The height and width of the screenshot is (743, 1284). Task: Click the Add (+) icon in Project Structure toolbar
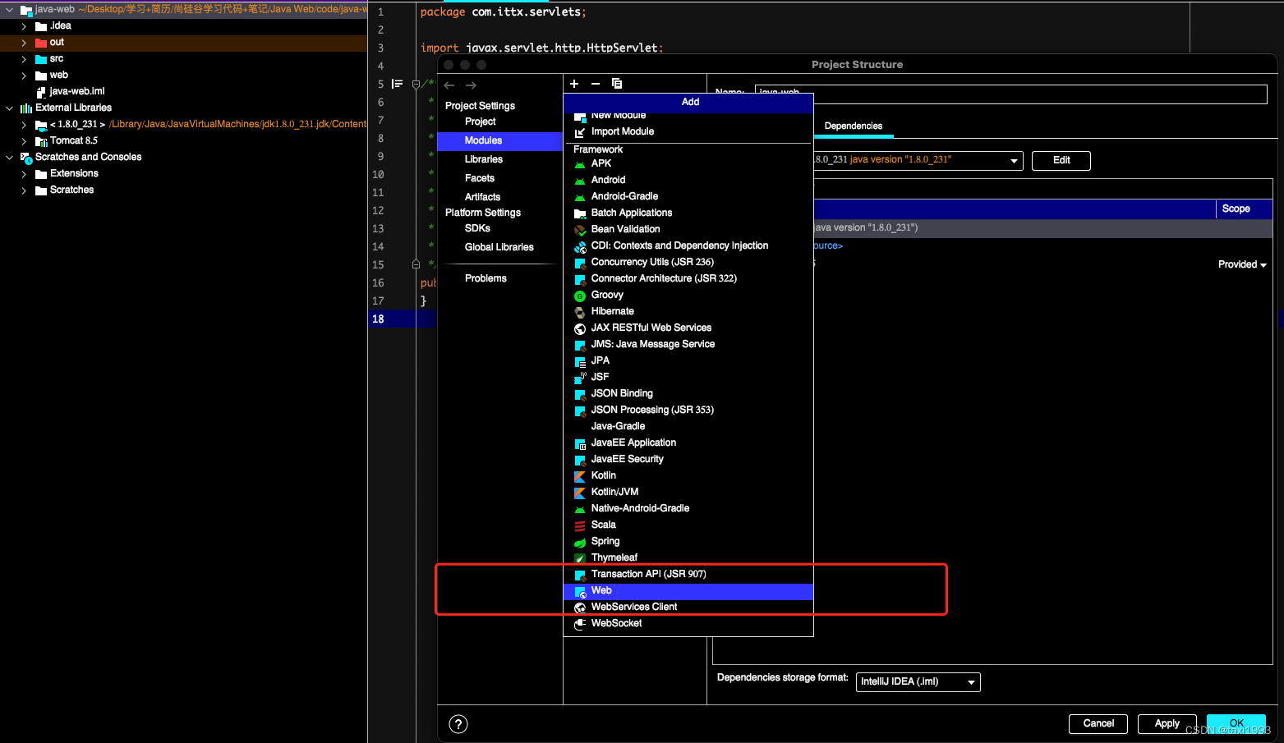(573, 83)
